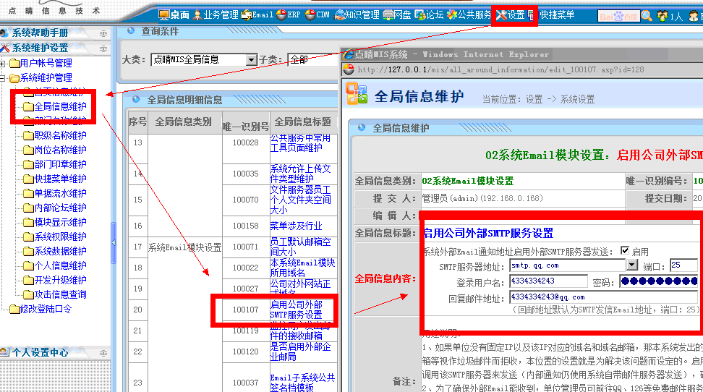Open 知识管理 in the top toolbar

click(357, 15)
